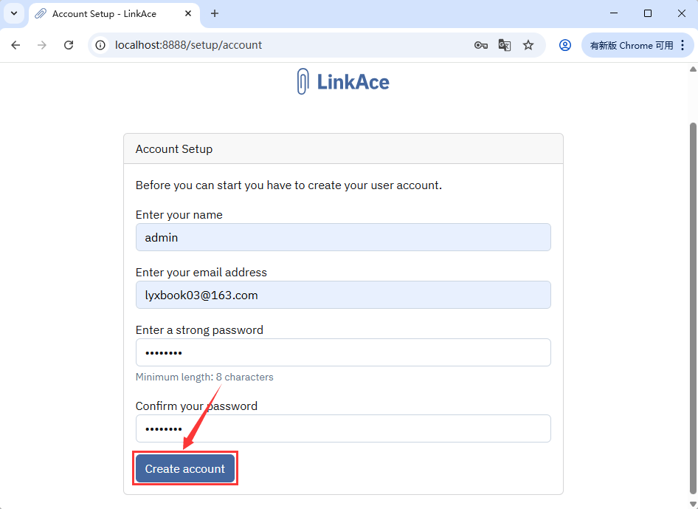Open the Chrome profile icon
The width and height of the screenshot is (698, 509).
(565, 45)
